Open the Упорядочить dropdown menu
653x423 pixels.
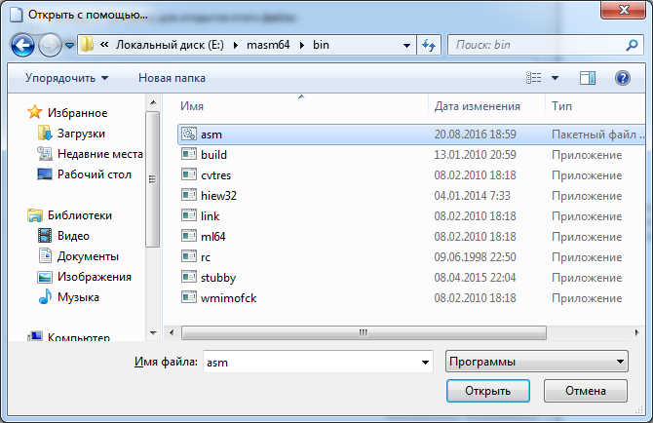click(x=67, y=78)
